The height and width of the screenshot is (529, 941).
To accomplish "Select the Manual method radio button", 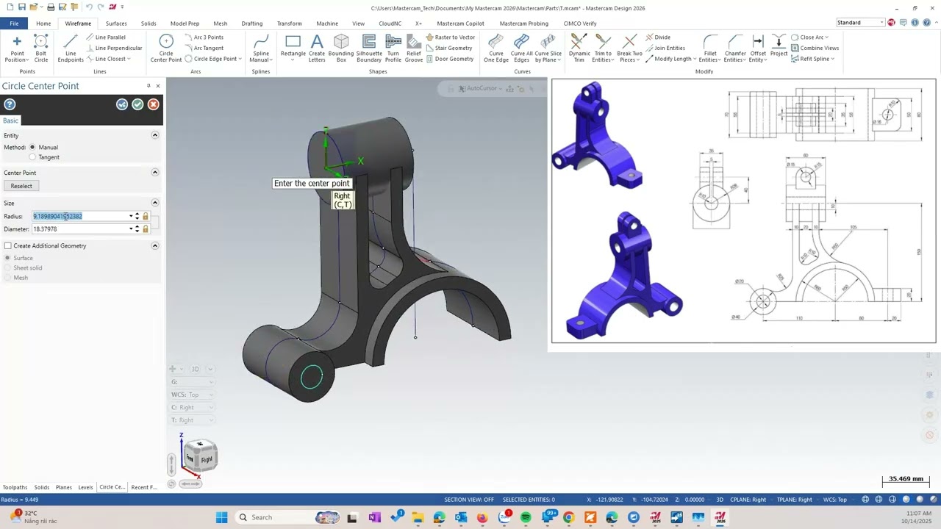I will (x=32, y=147).
